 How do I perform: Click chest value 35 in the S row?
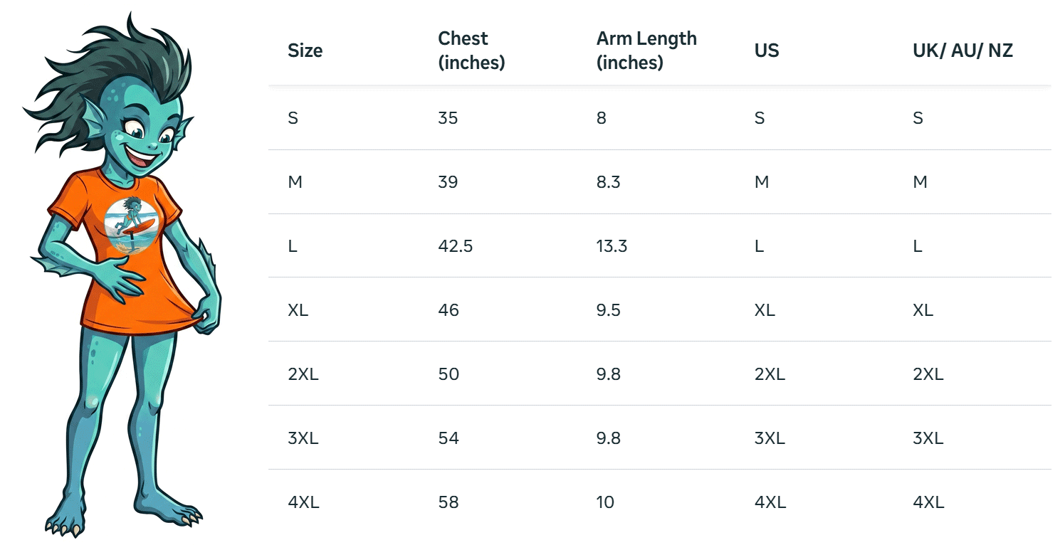pyautogui.click(x=448, y=118)
